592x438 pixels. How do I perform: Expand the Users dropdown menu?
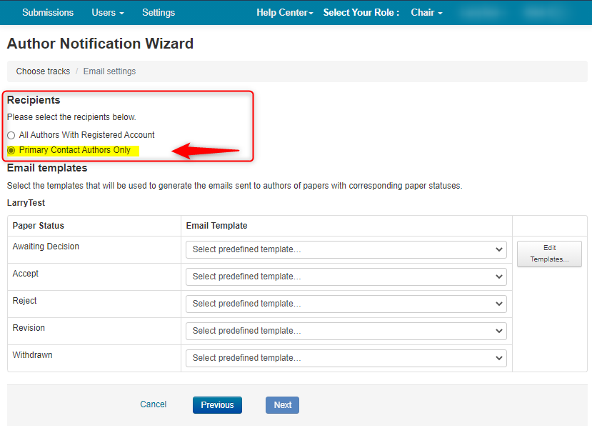[107, 12]
